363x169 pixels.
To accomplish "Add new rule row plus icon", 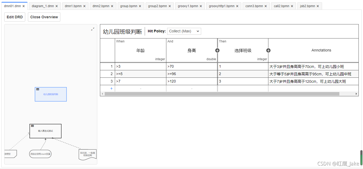I will (x=111, y=88).
